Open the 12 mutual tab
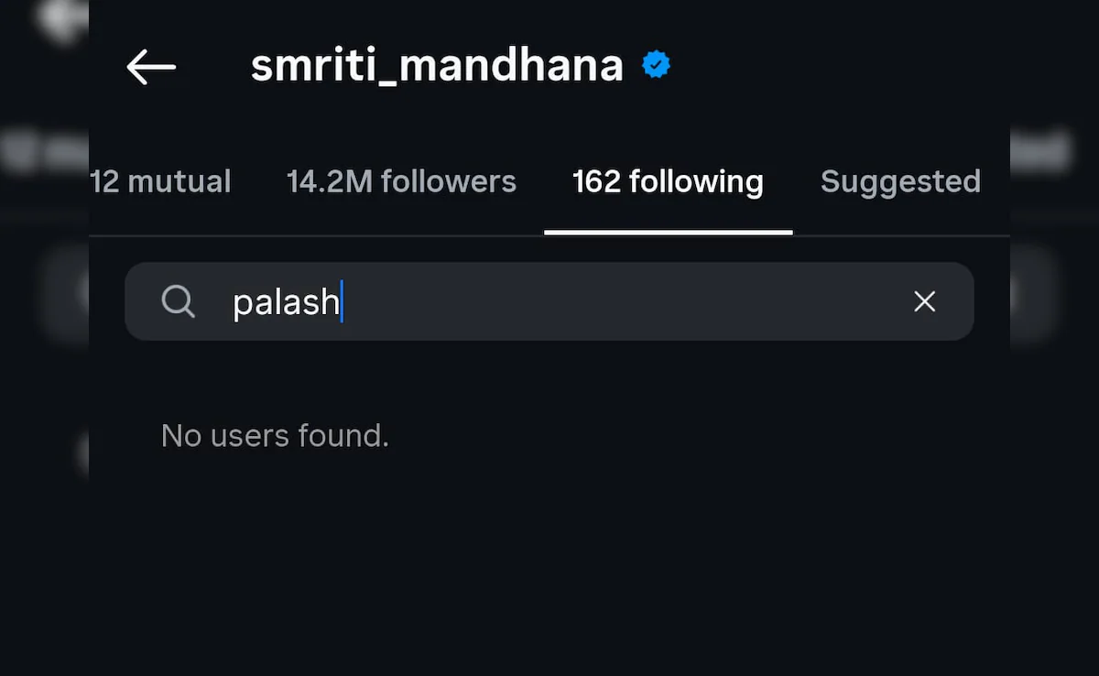Viewport: 1099px width, 676px height. coord(161,181)
